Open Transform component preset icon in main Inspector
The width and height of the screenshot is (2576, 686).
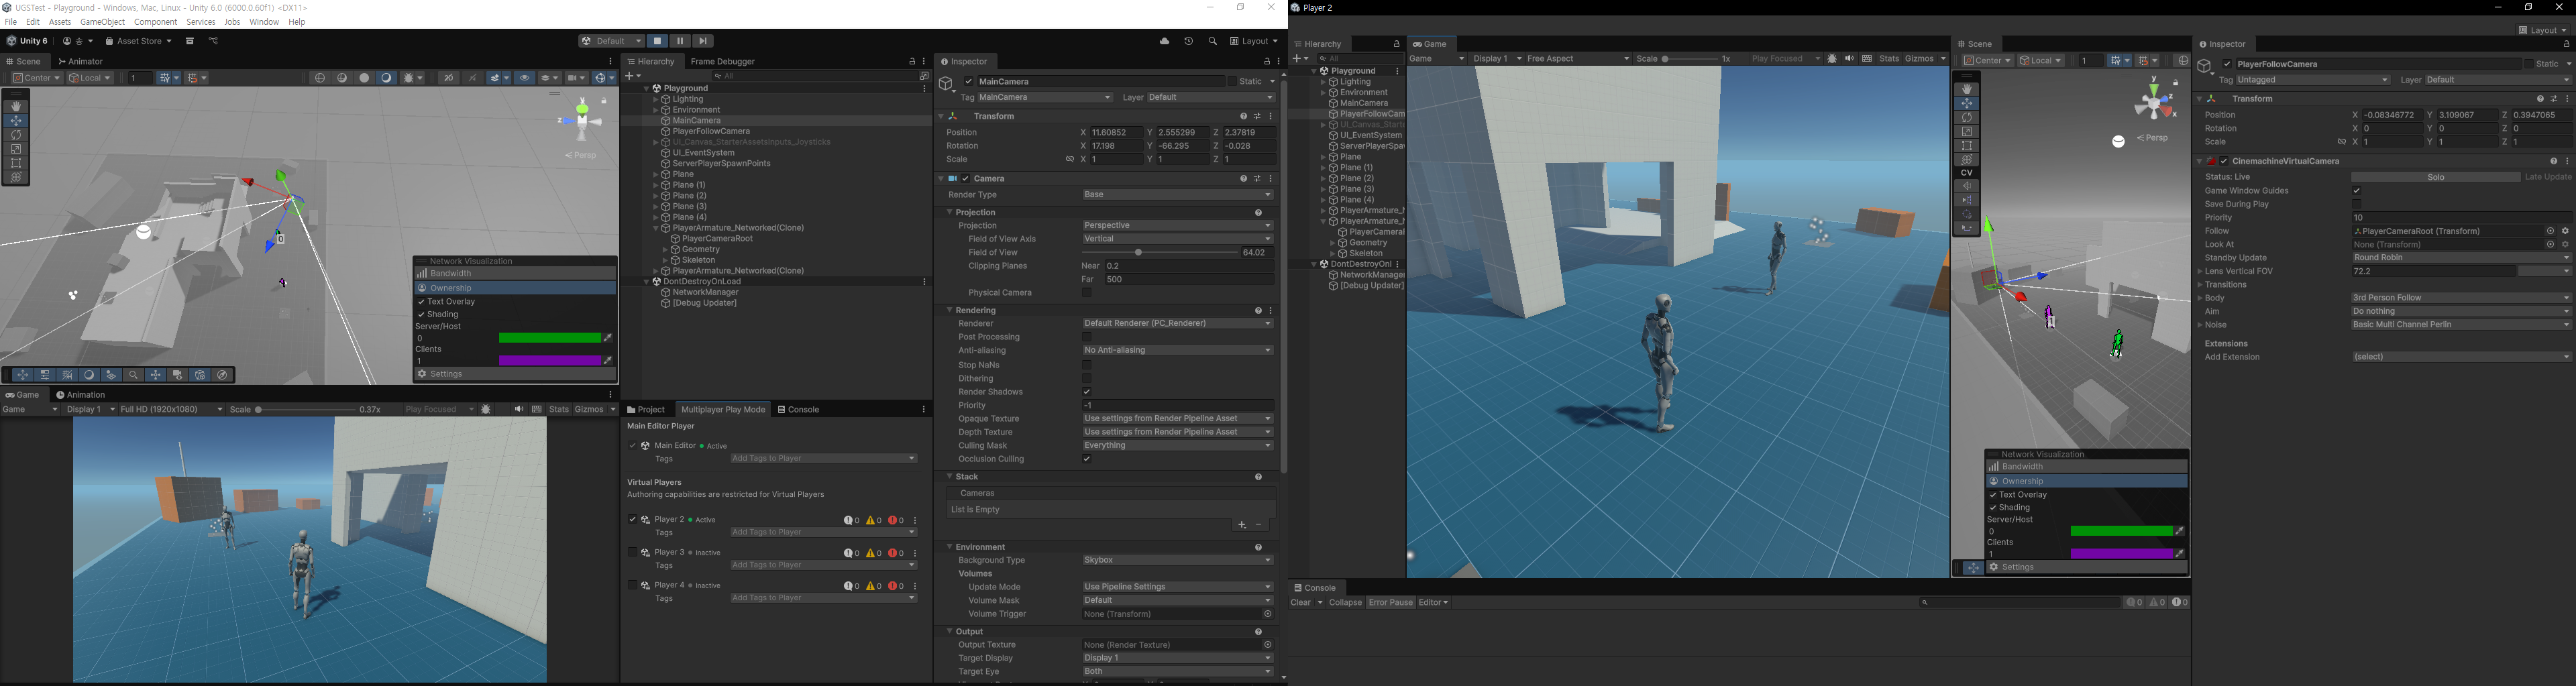coord(1257,116)
